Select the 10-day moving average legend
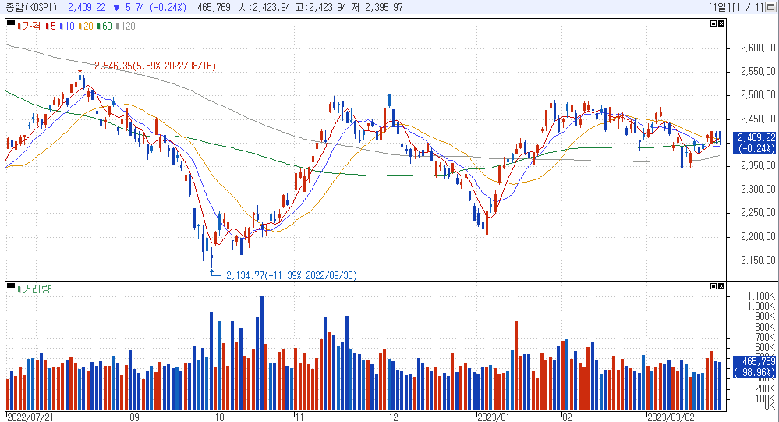The height and width of the screenshot is (422, 779). (67, 26)
